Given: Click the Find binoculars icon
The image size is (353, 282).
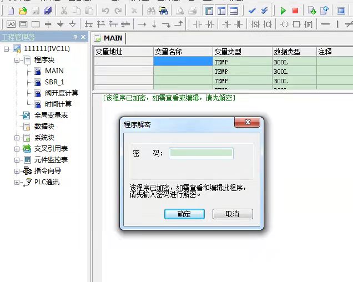Looking at the screenshot, I should [151, 11].
